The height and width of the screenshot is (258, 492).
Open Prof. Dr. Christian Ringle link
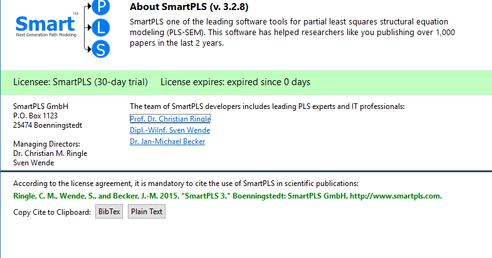[170, 119]
